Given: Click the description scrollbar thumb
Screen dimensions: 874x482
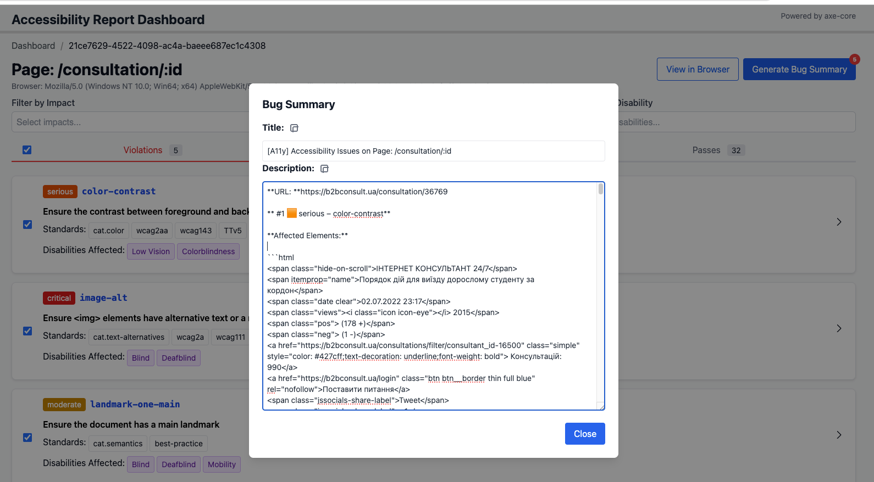Looking at the screenshot, I should [601, 189].
